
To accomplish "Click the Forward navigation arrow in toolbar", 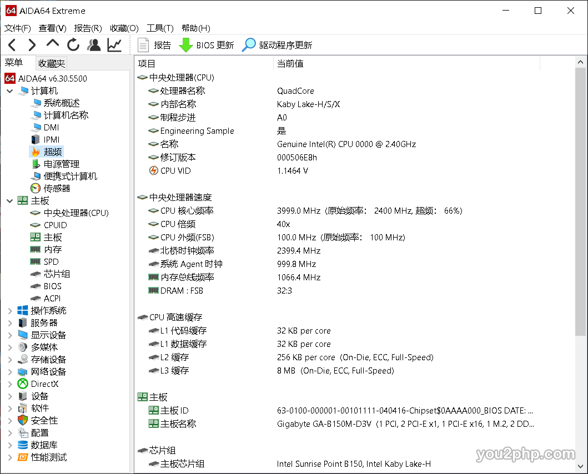I will [x=32, y=45].
